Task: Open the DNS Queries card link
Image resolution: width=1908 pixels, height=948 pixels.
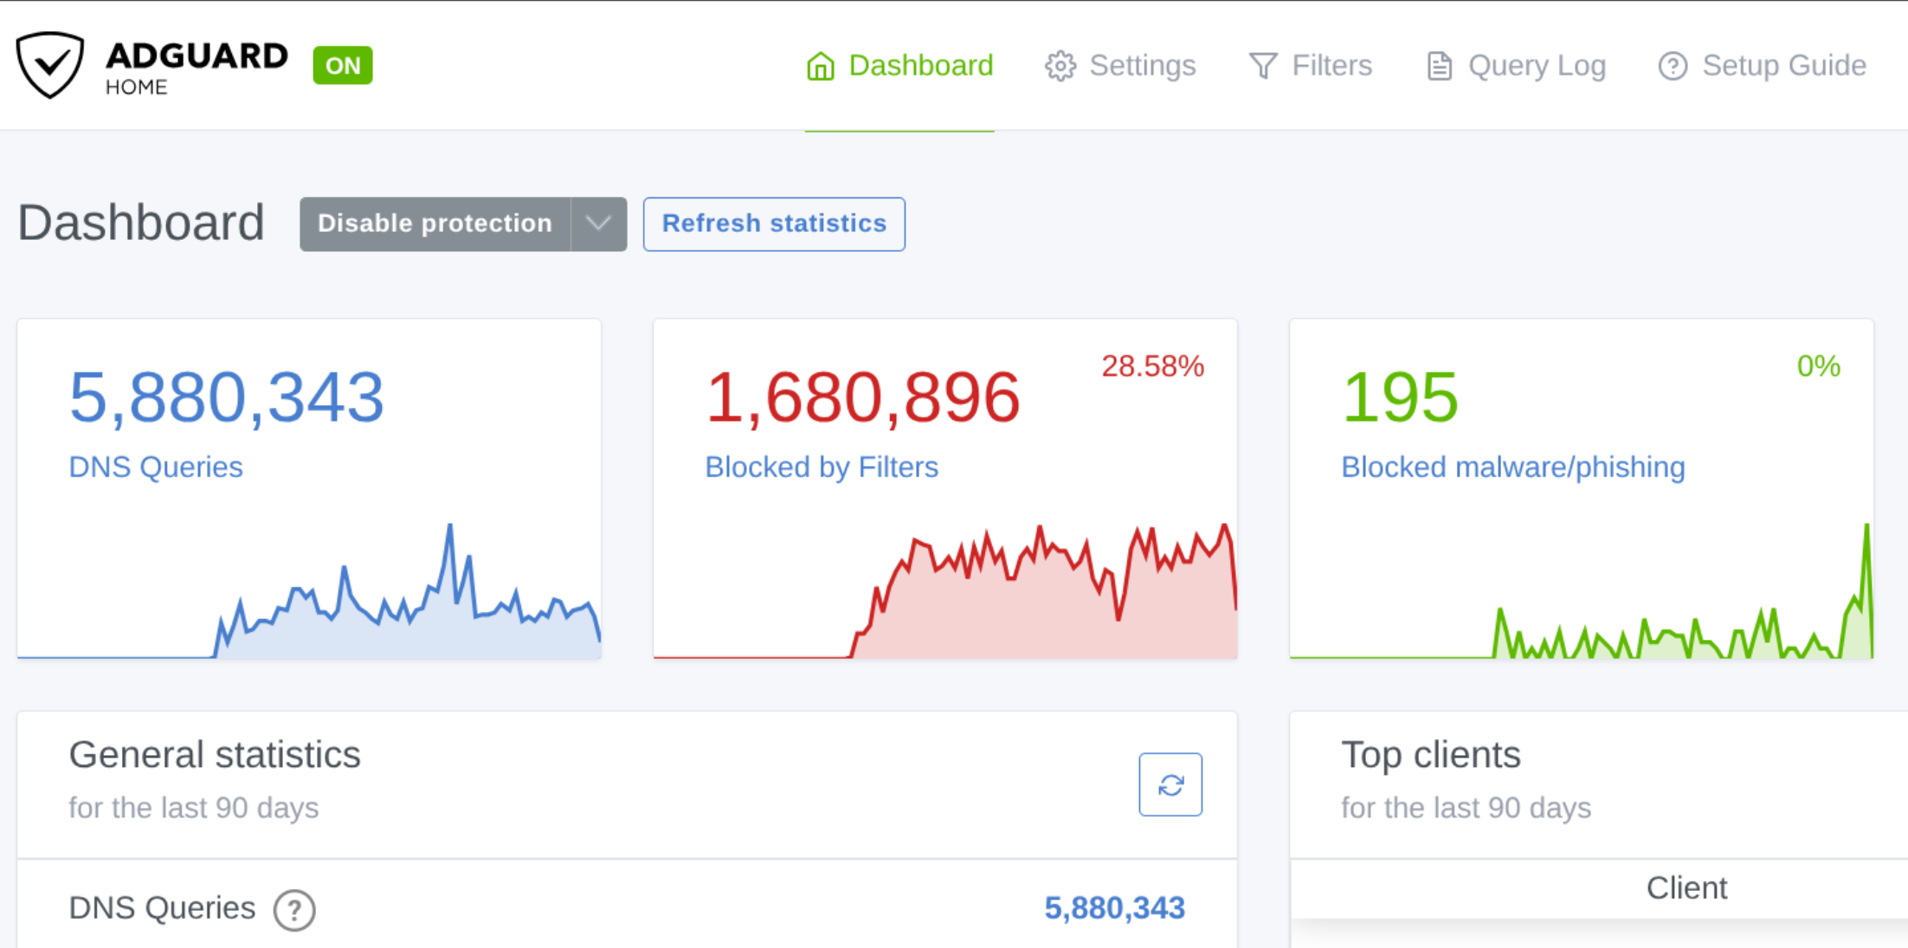Action: (x=156, y=467)
